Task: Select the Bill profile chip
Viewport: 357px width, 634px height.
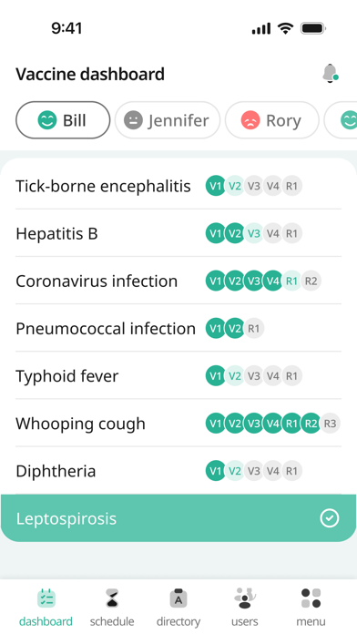Action: pyautogui.click(x=63, y=120)
